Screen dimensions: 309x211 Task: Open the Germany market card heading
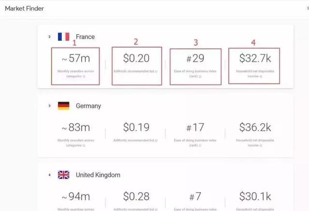click(x=88, y=106)
